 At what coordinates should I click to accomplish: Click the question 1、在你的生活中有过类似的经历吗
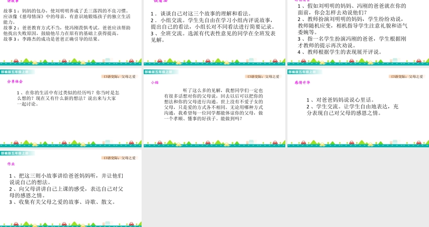pos(68,99)
